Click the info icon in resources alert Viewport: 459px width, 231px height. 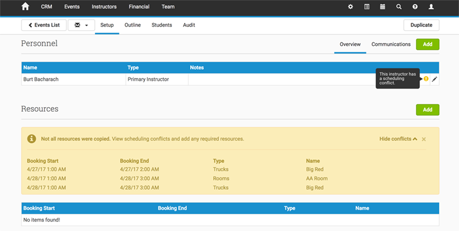click(x=31, y=138)
